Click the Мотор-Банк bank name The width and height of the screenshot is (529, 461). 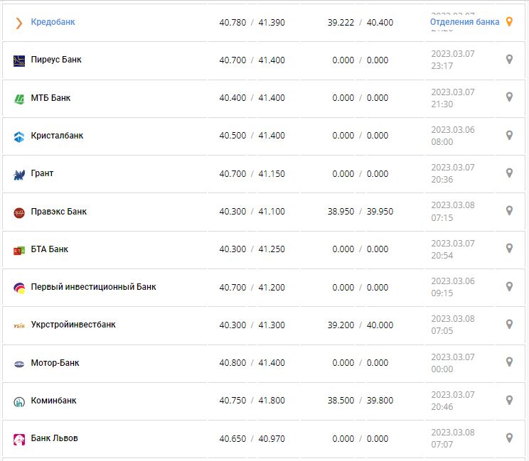55,363
